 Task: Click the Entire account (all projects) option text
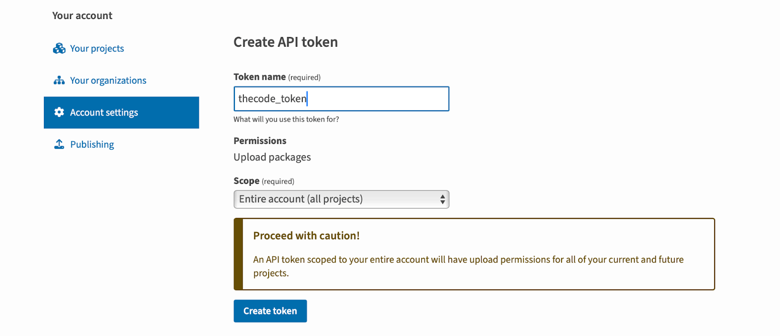301,199
